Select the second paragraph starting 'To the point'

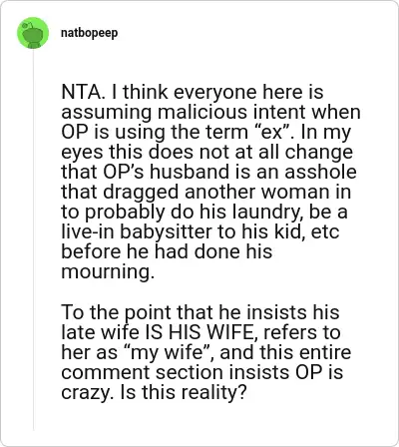[x=206, y=352]
